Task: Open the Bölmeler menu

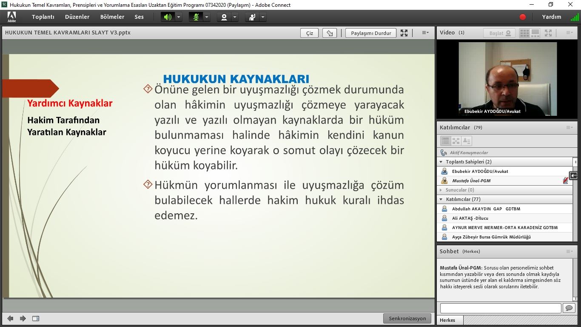Action: point(112,17)
